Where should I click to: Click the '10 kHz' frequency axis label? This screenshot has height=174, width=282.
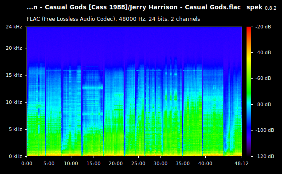coord(14,102)
